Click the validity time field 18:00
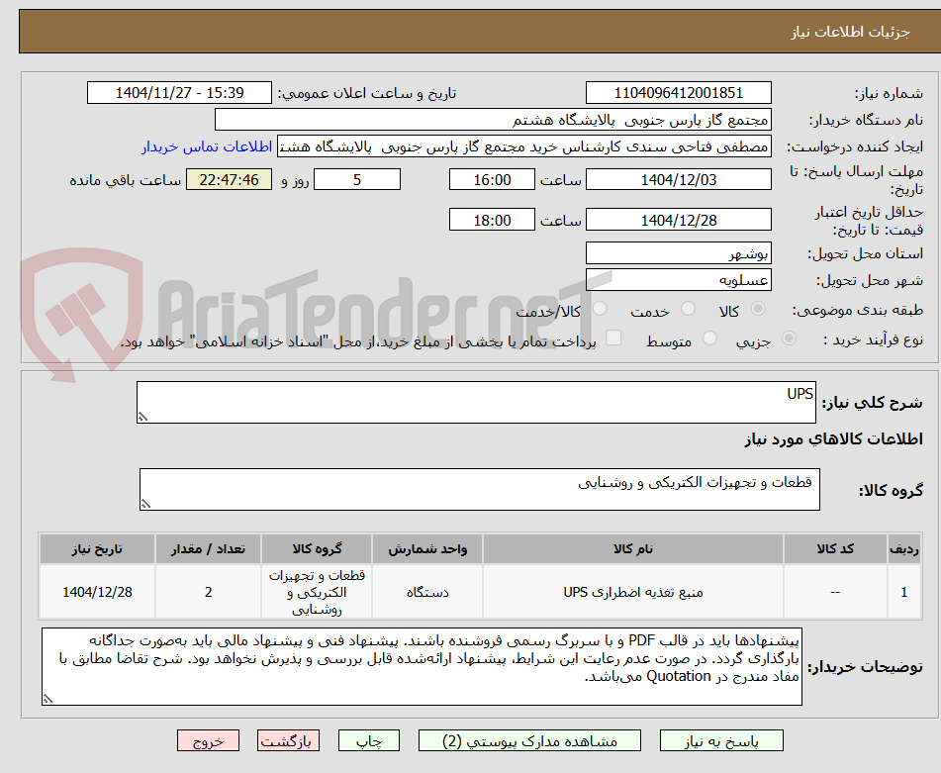This screenshot has width=941, height=773. (492, 220)
